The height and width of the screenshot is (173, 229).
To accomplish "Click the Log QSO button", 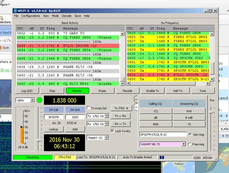I will pos(27,91).
